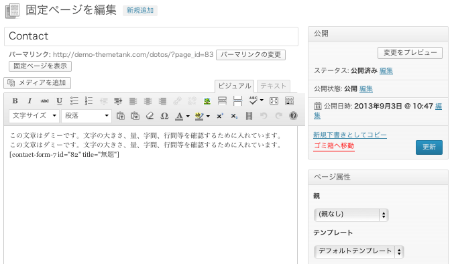The image size is (450, 264).
Task: Align text right
Action: [162, 101]
